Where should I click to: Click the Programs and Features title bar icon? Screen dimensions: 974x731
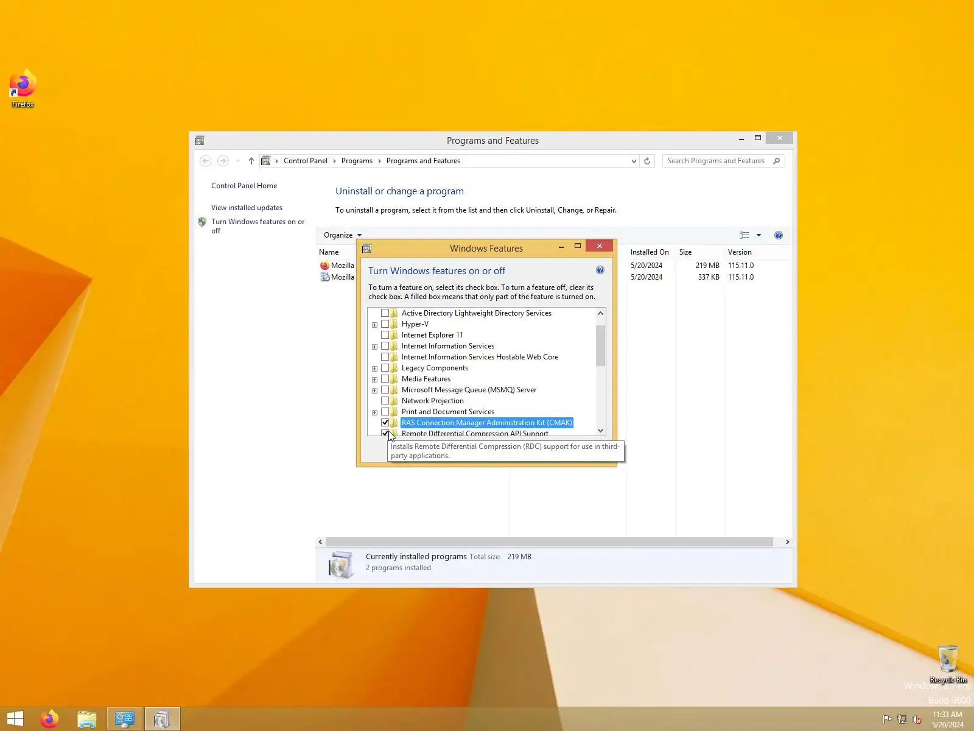(x=199, y=141)
